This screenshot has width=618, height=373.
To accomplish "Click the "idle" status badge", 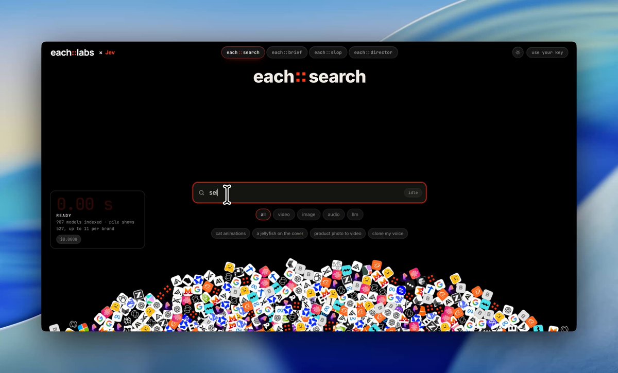I will [x=413, y=193].
